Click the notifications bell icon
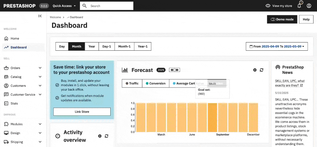The image size is (317, 147). [299, 6]
